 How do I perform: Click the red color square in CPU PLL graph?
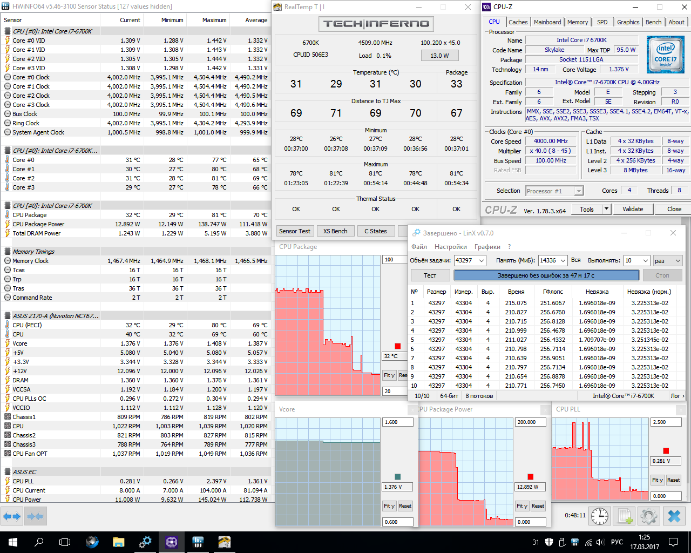[666, 451]
